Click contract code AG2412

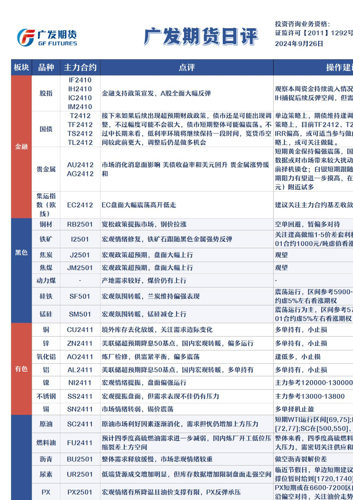80,174
